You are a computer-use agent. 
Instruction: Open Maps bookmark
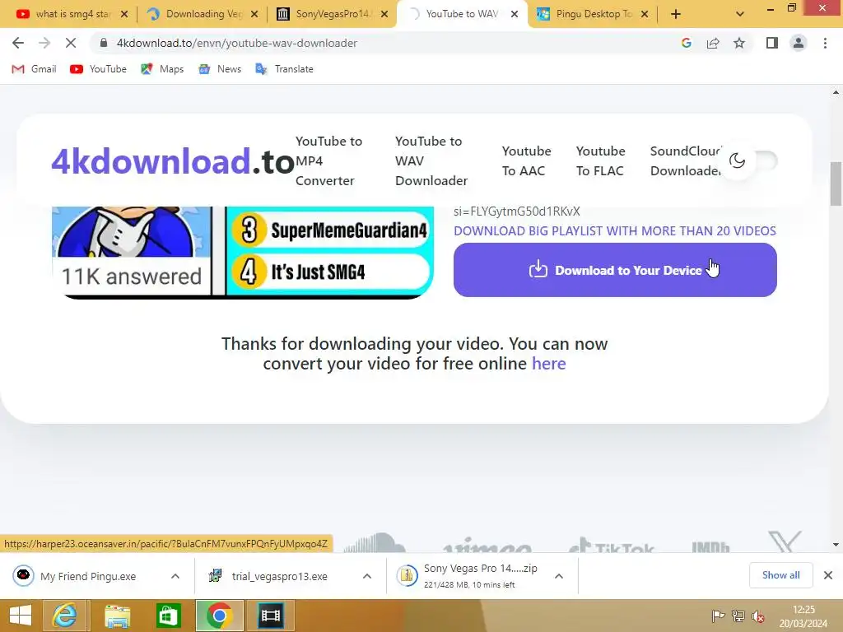(x=162, y=69)
